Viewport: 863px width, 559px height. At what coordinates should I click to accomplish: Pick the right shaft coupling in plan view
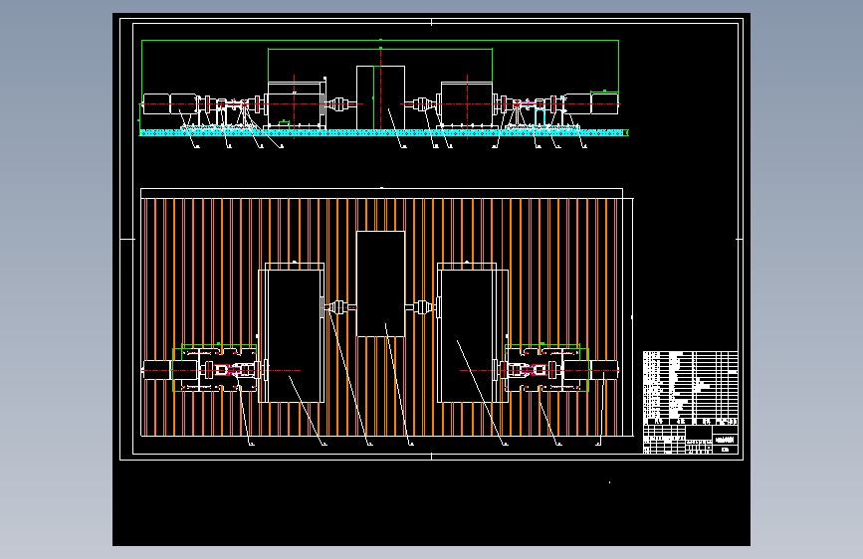click(x=422, y=307)
